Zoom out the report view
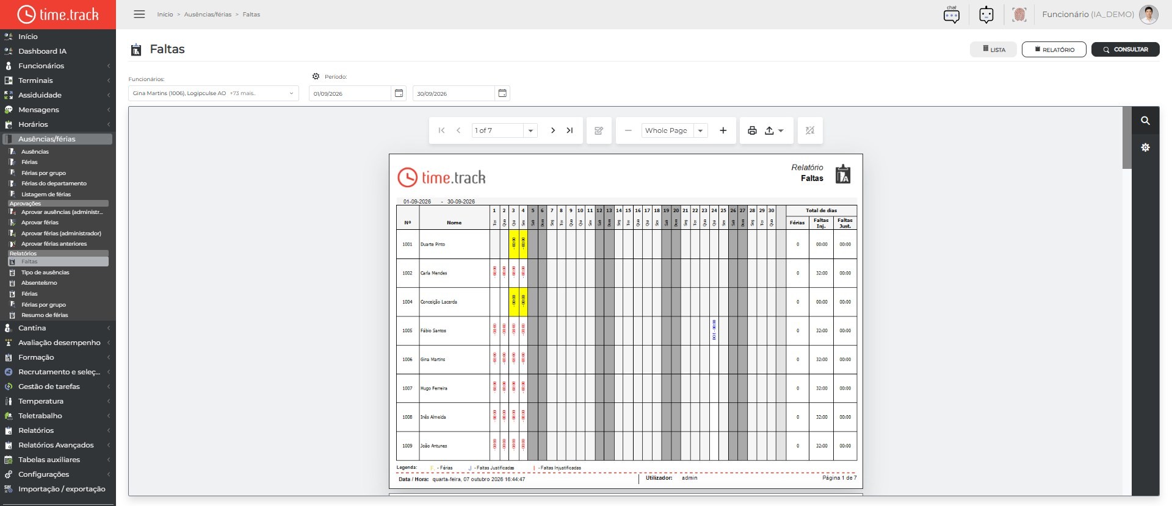 (628, 130)
